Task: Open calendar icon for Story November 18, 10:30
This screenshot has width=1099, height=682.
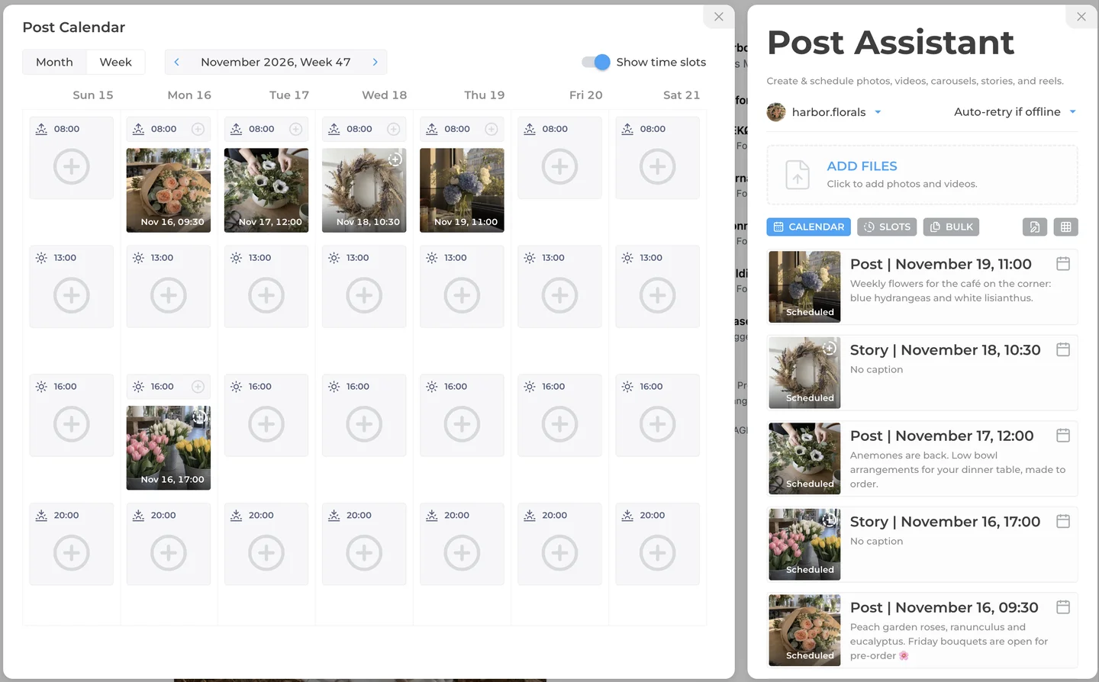Action: click(x=1063, y=349)
